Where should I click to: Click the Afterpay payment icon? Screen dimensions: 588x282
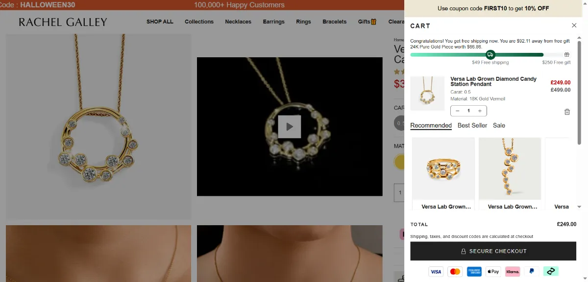pos(551,271)
